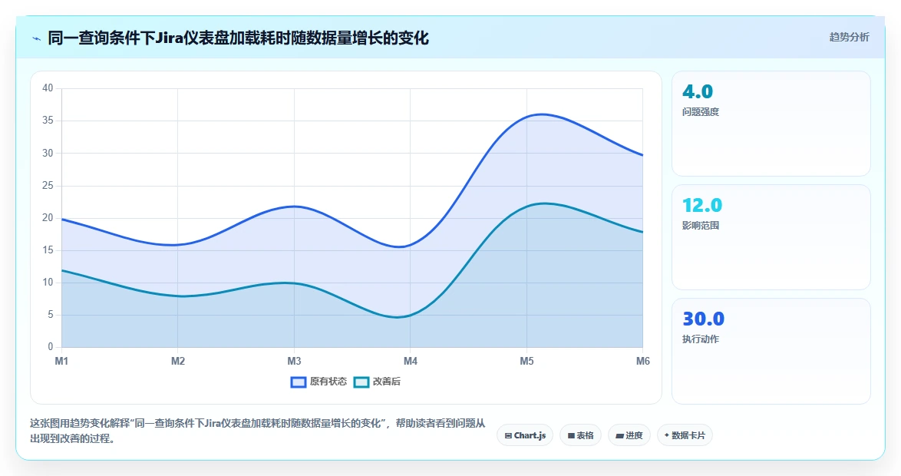Click the description paragraph below the chart

pyautogui.click(x=257, y=431)
